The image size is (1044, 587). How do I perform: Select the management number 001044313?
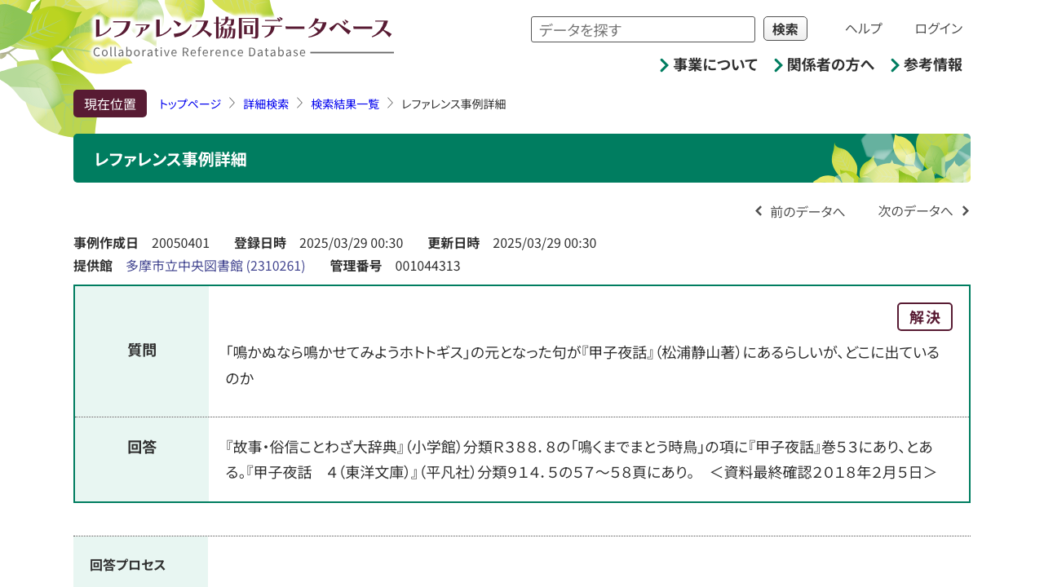pyautogui.click(x=427, y=266)
